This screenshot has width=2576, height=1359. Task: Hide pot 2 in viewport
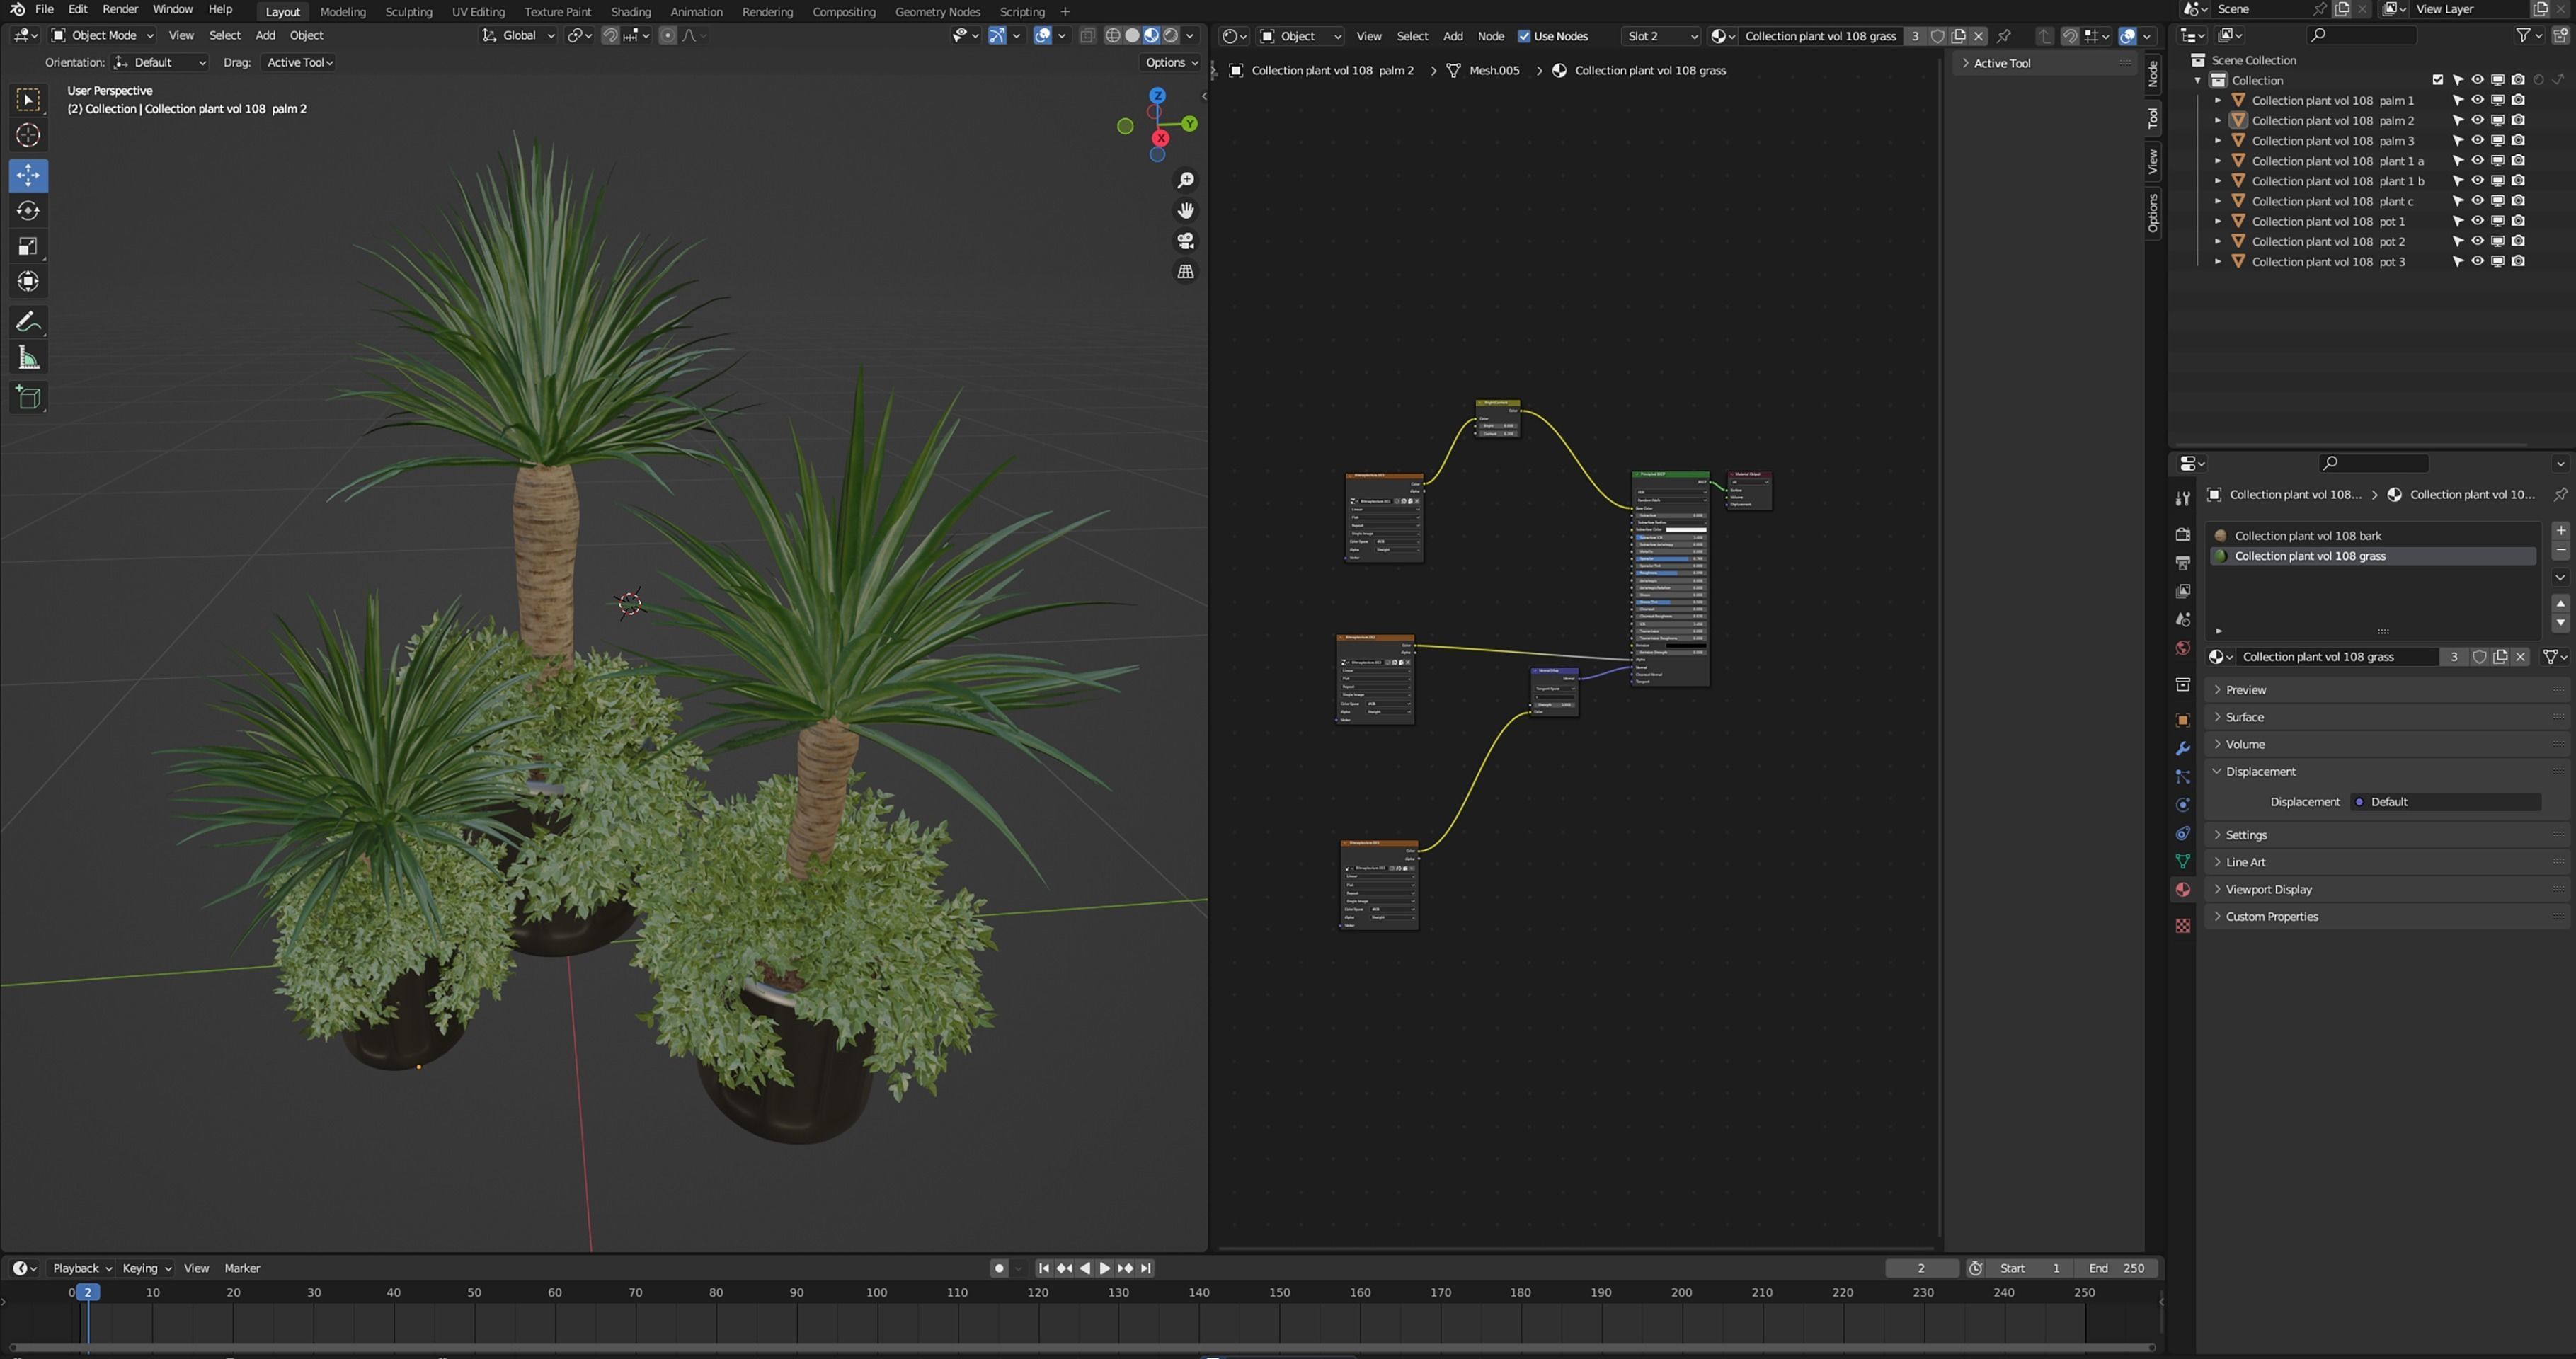(2477, 241)
